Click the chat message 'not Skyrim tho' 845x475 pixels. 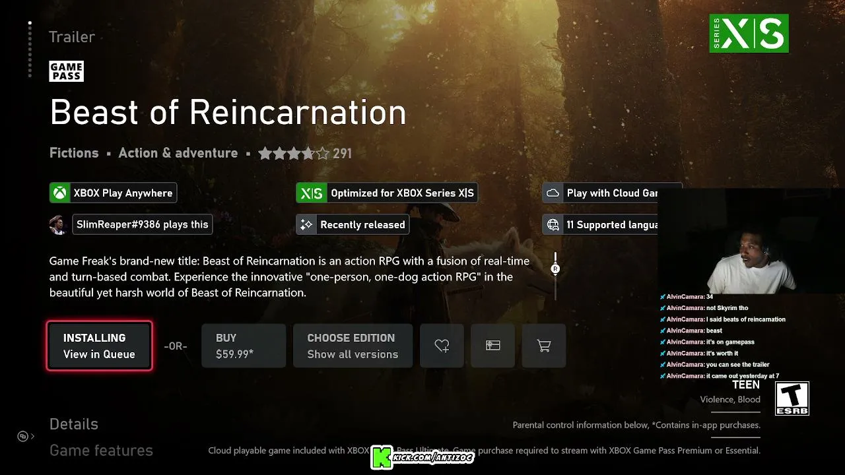727,308
